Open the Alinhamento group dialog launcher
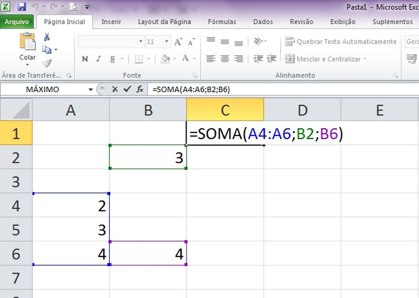The height and width of the screenshot is (298, 419). click(396, 76)
